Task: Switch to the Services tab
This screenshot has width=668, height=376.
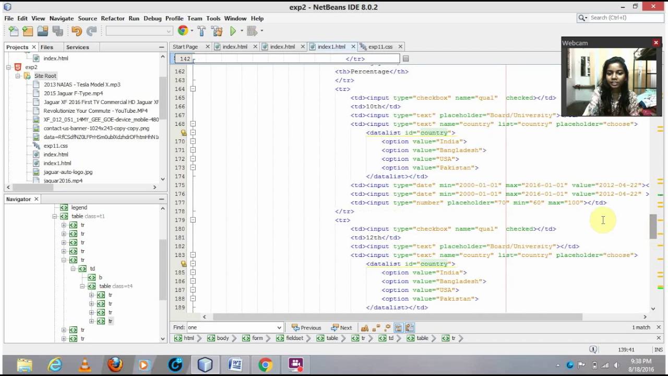Action: pos(77,47)
